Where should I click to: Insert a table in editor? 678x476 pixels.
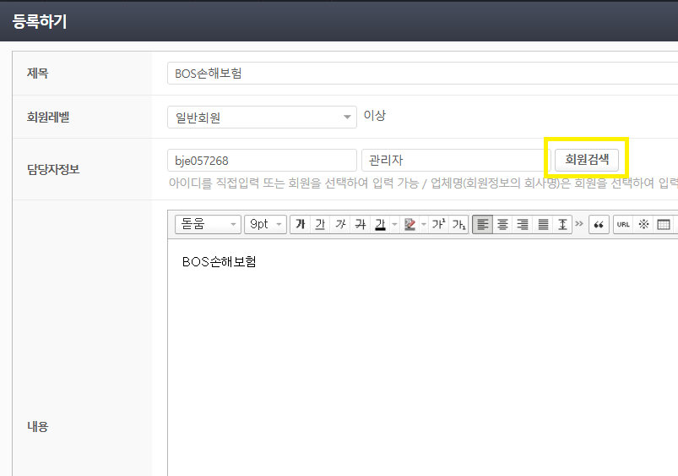(664, 224)
